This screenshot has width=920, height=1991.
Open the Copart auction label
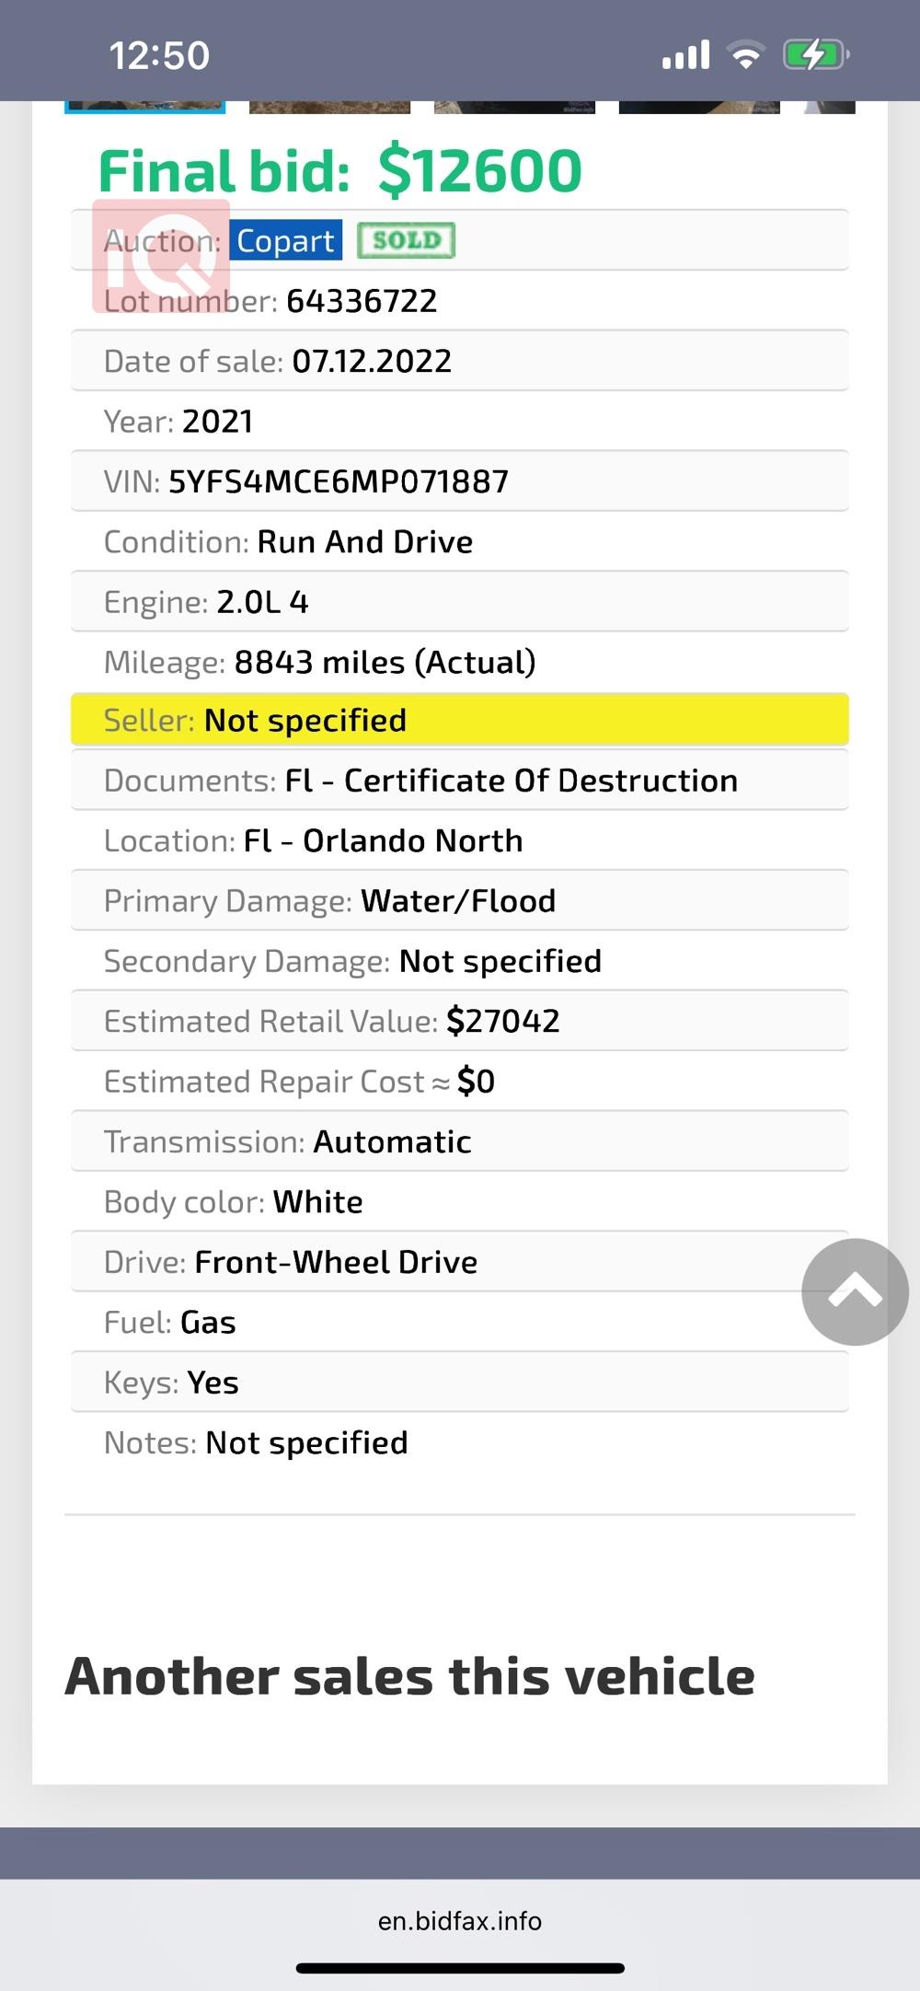(285, 240)
